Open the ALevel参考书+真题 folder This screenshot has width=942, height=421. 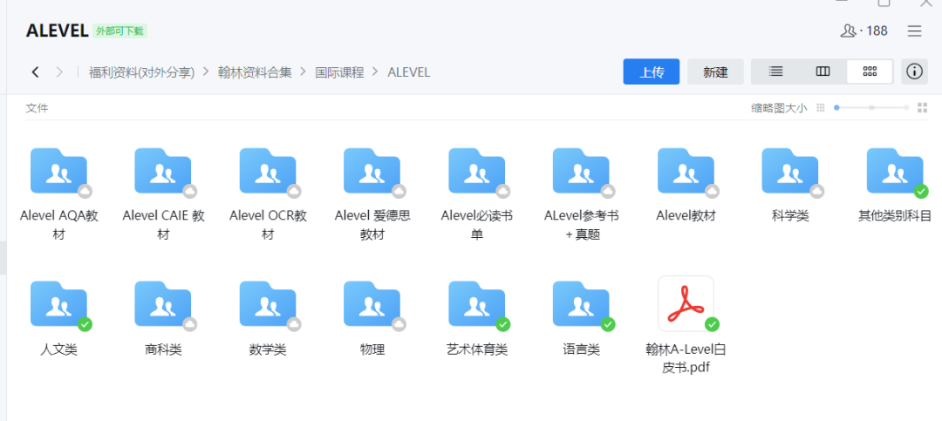click(581, 171)
